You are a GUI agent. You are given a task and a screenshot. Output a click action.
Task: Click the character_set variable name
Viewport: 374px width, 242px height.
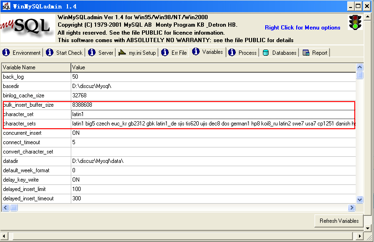coord(18,114)
